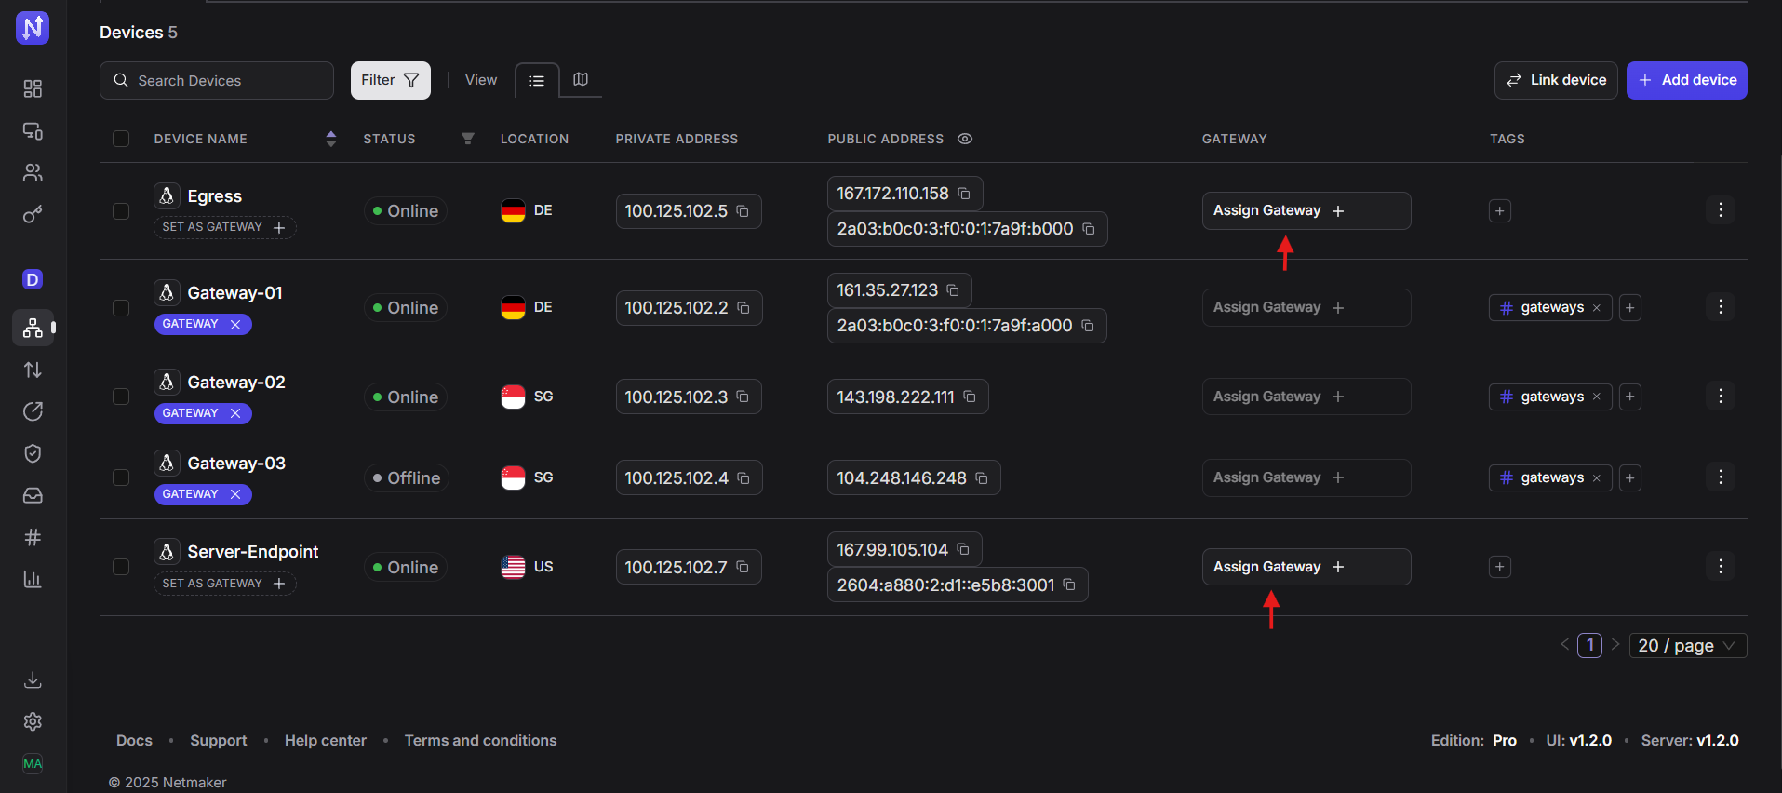Switch to the map view icon
Viewport: 1782px width, 793px height.
(581, 80)
